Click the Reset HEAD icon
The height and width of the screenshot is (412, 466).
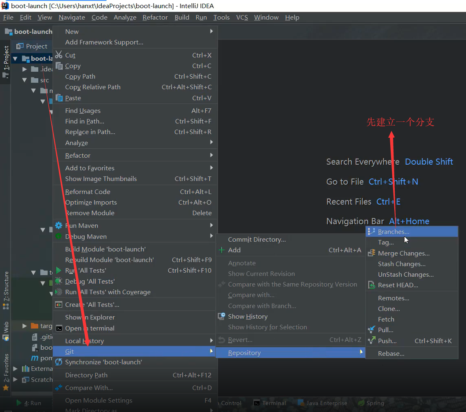pyautogui.click(x=371, y=285)
